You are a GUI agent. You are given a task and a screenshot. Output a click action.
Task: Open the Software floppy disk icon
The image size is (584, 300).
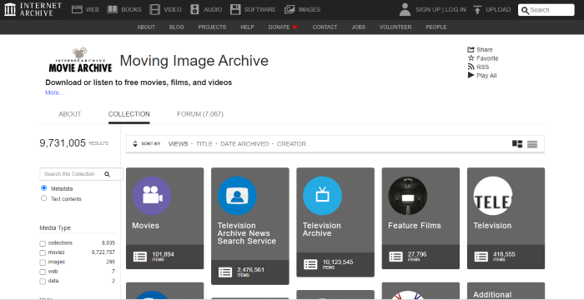click(235, 10)
